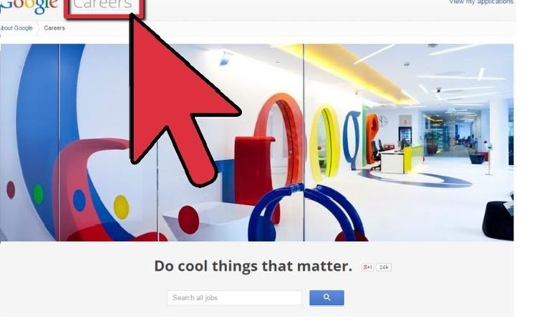Click the Do cool things that matter heading

click(253, 267)
